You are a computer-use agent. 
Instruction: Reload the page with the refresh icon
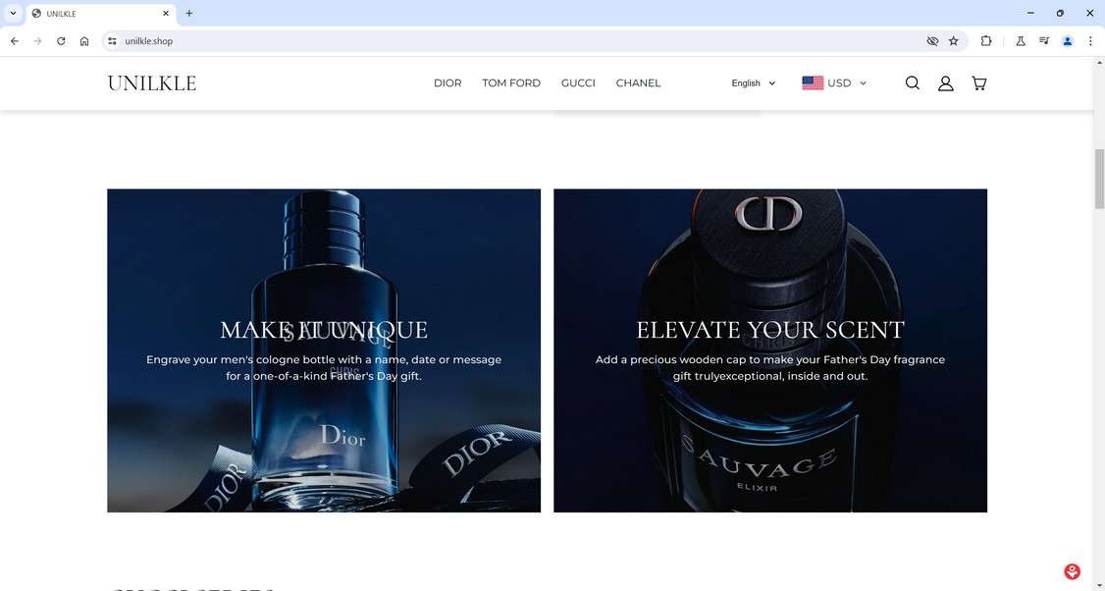click(x=61, y=41)
